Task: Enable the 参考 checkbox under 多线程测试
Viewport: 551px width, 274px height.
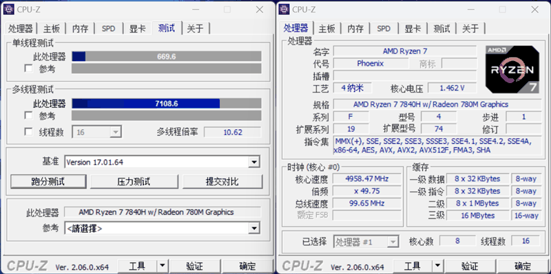Action: pyautogui.click(x=28, y=115)
